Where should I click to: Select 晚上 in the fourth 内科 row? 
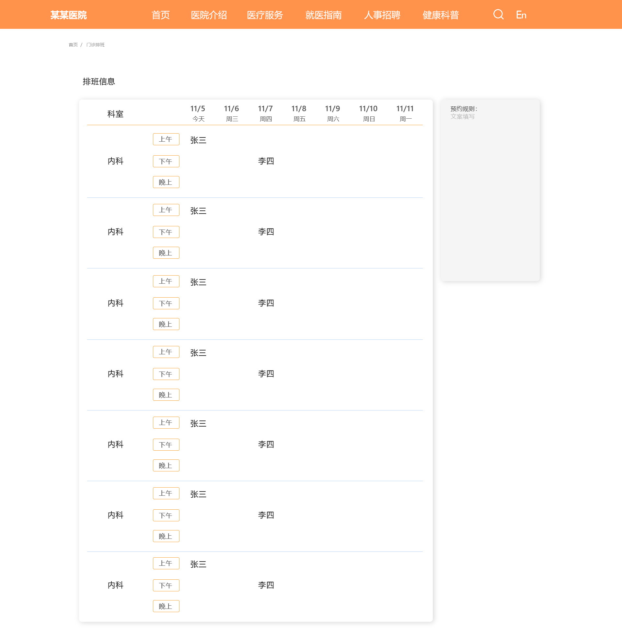point(166,395)
